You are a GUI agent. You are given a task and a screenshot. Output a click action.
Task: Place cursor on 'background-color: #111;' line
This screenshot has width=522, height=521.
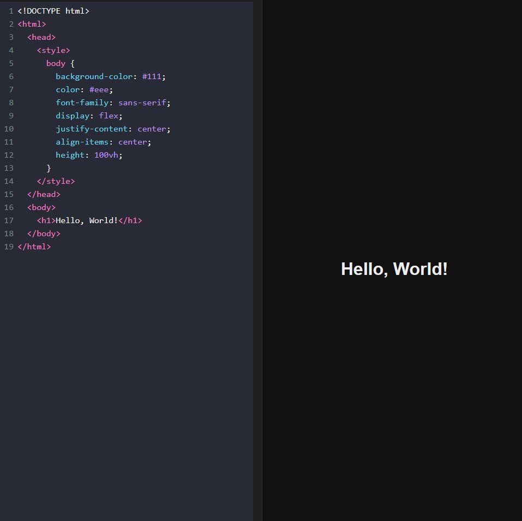click(111, 76)
